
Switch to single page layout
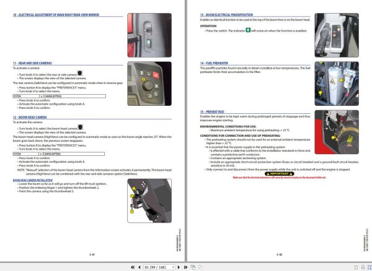tap(356, 267)
